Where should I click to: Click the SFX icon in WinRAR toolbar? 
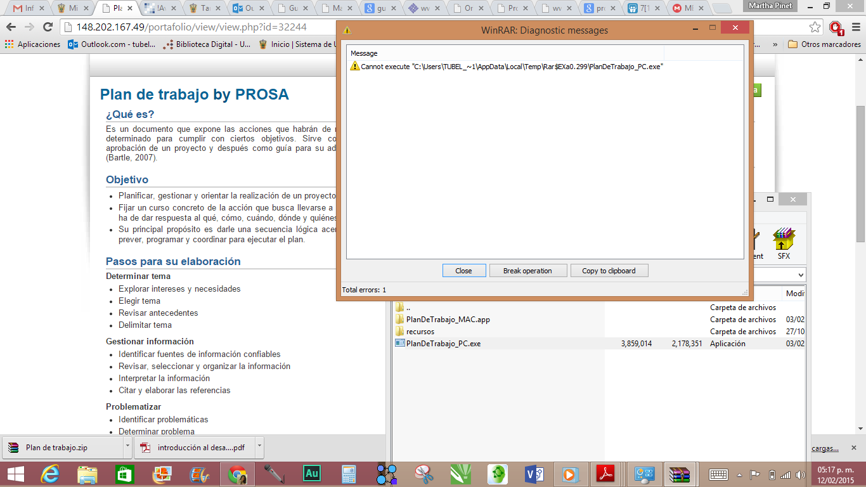point(784,243)
